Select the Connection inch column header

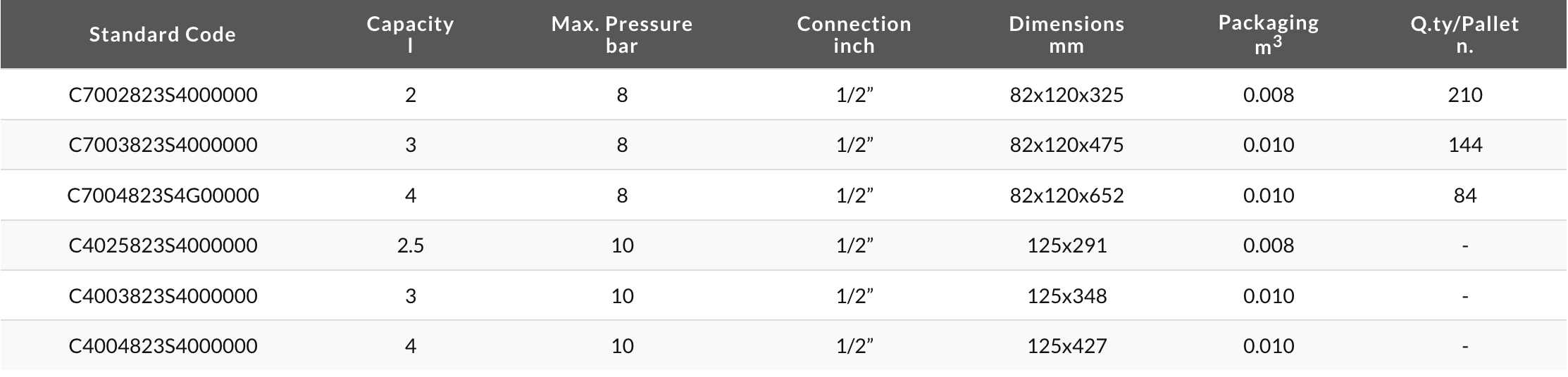pos(854,34)
